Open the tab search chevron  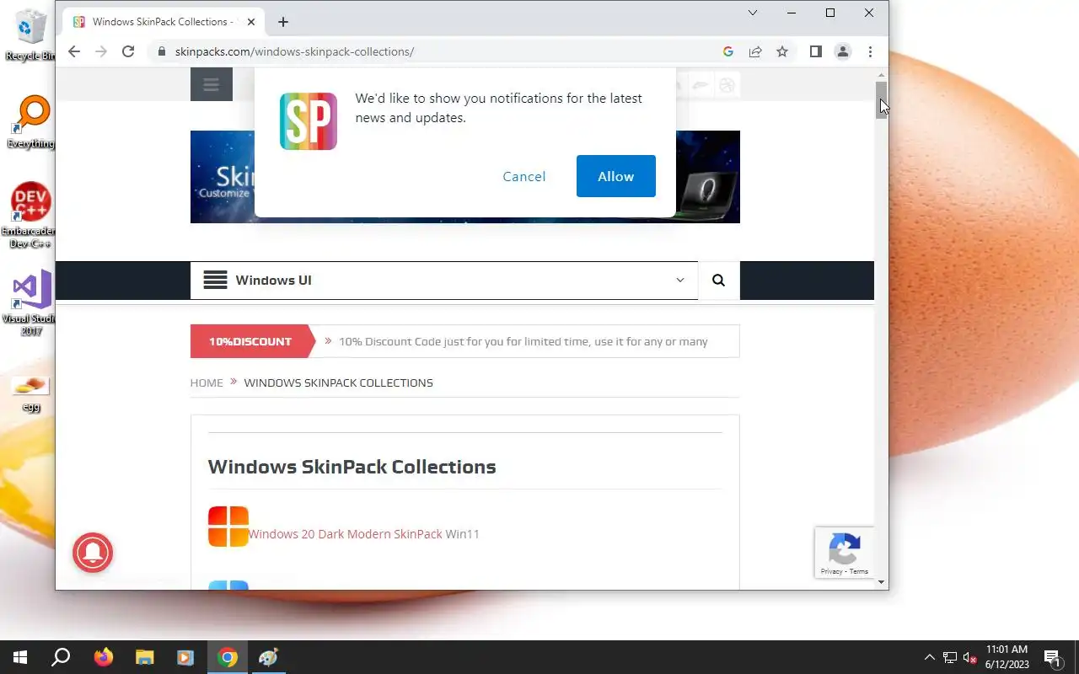point(753,13)
